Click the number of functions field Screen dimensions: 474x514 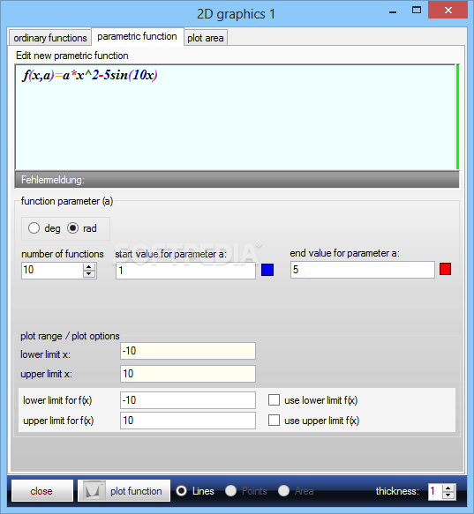[x=52, y=271]
